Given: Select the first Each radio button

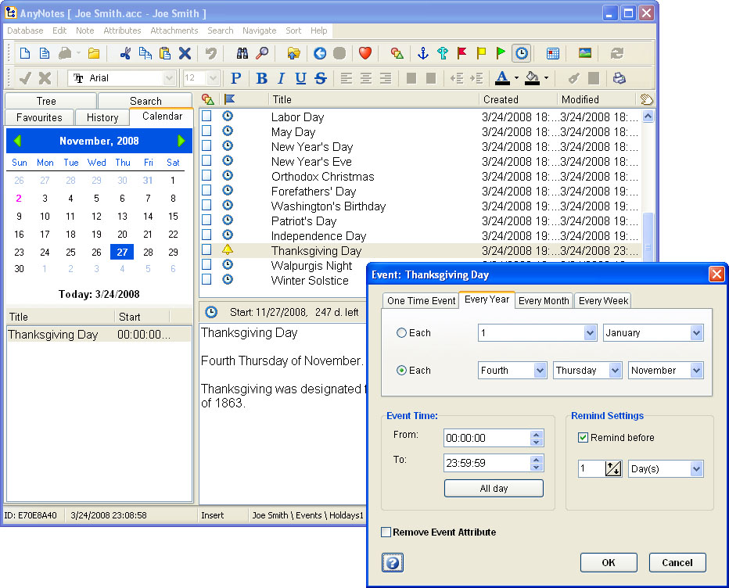Looking at the screenshot, I should [402, 333].
